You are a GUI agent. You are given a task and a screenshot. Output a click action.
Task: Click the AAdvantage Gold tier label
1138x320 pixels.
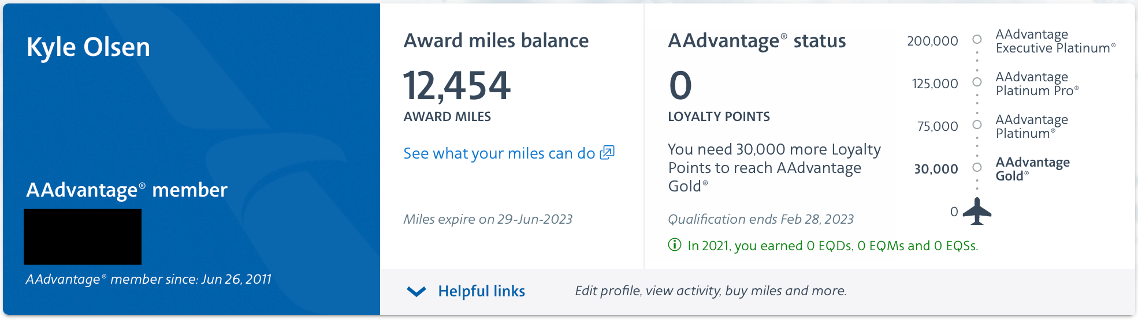1032,169
